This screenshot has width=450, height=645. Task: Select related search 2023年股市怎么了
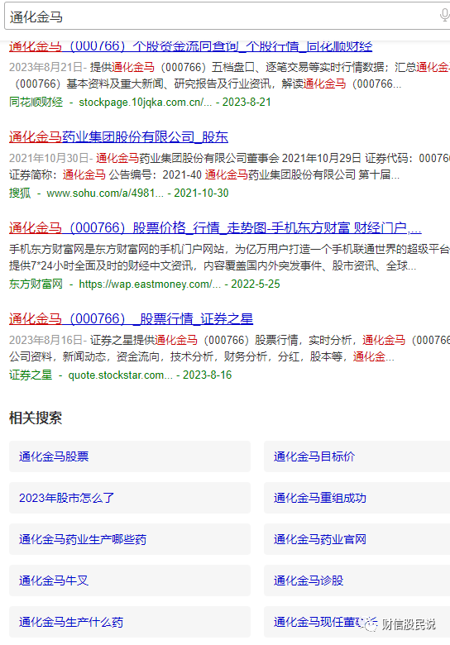pos(130,498)
